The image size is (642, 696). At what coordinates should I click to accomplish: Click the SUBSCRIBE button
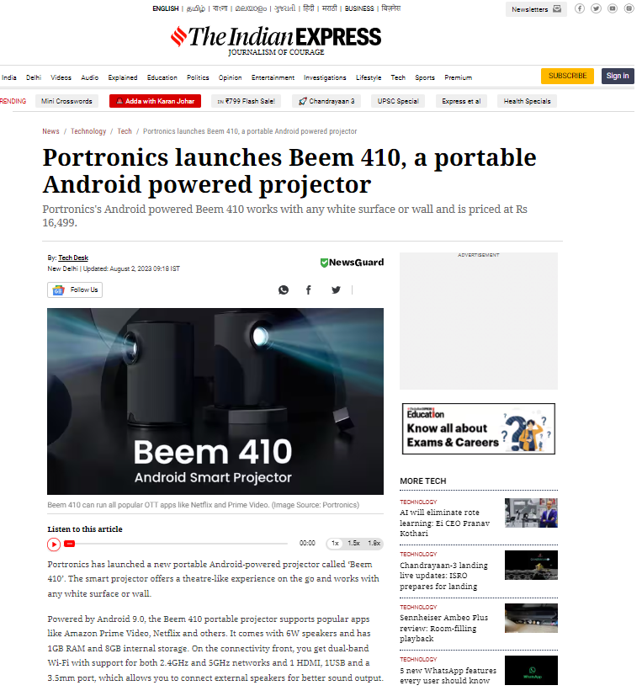coord(567,76)
